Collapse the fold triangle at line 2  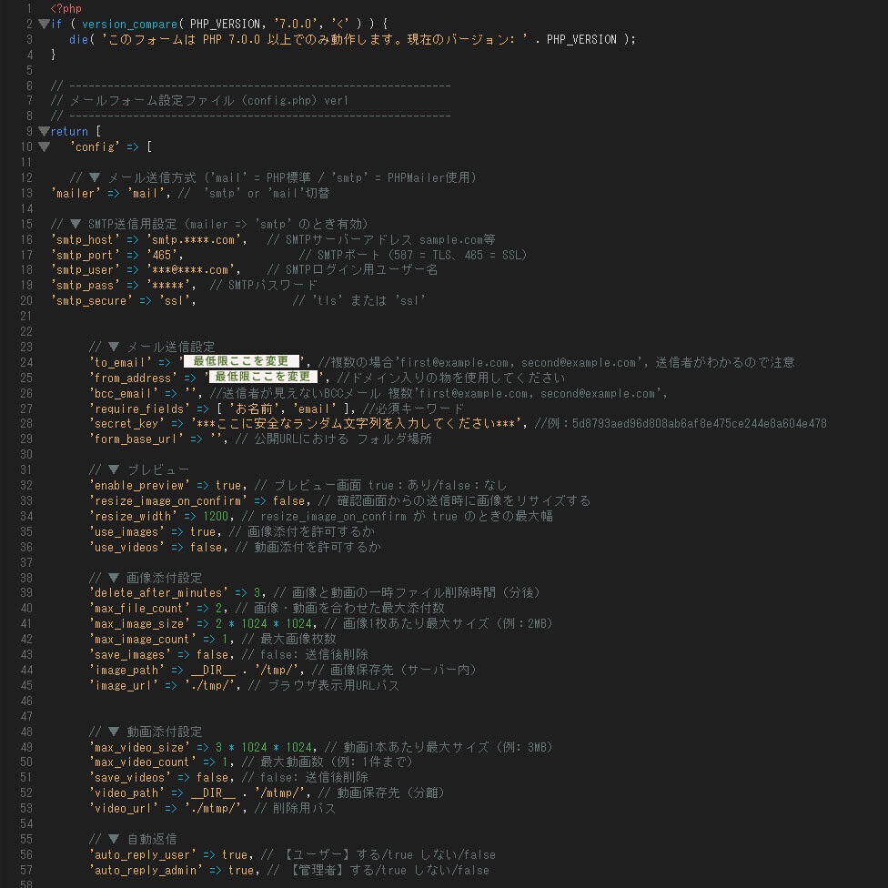click(44, 24)
